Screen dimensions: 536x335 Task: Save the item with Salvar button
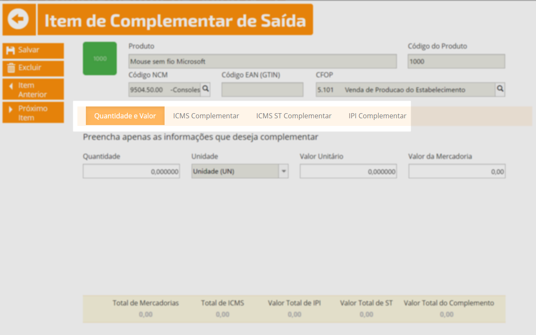coord(33,51)
